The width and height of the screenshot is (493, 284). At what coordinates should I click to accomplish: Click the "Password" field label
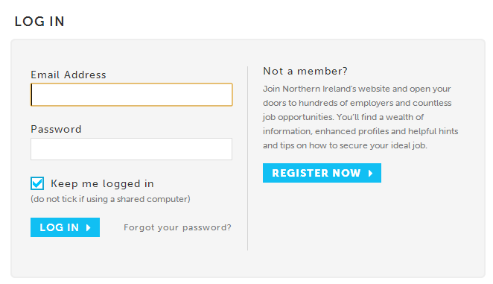56,130
